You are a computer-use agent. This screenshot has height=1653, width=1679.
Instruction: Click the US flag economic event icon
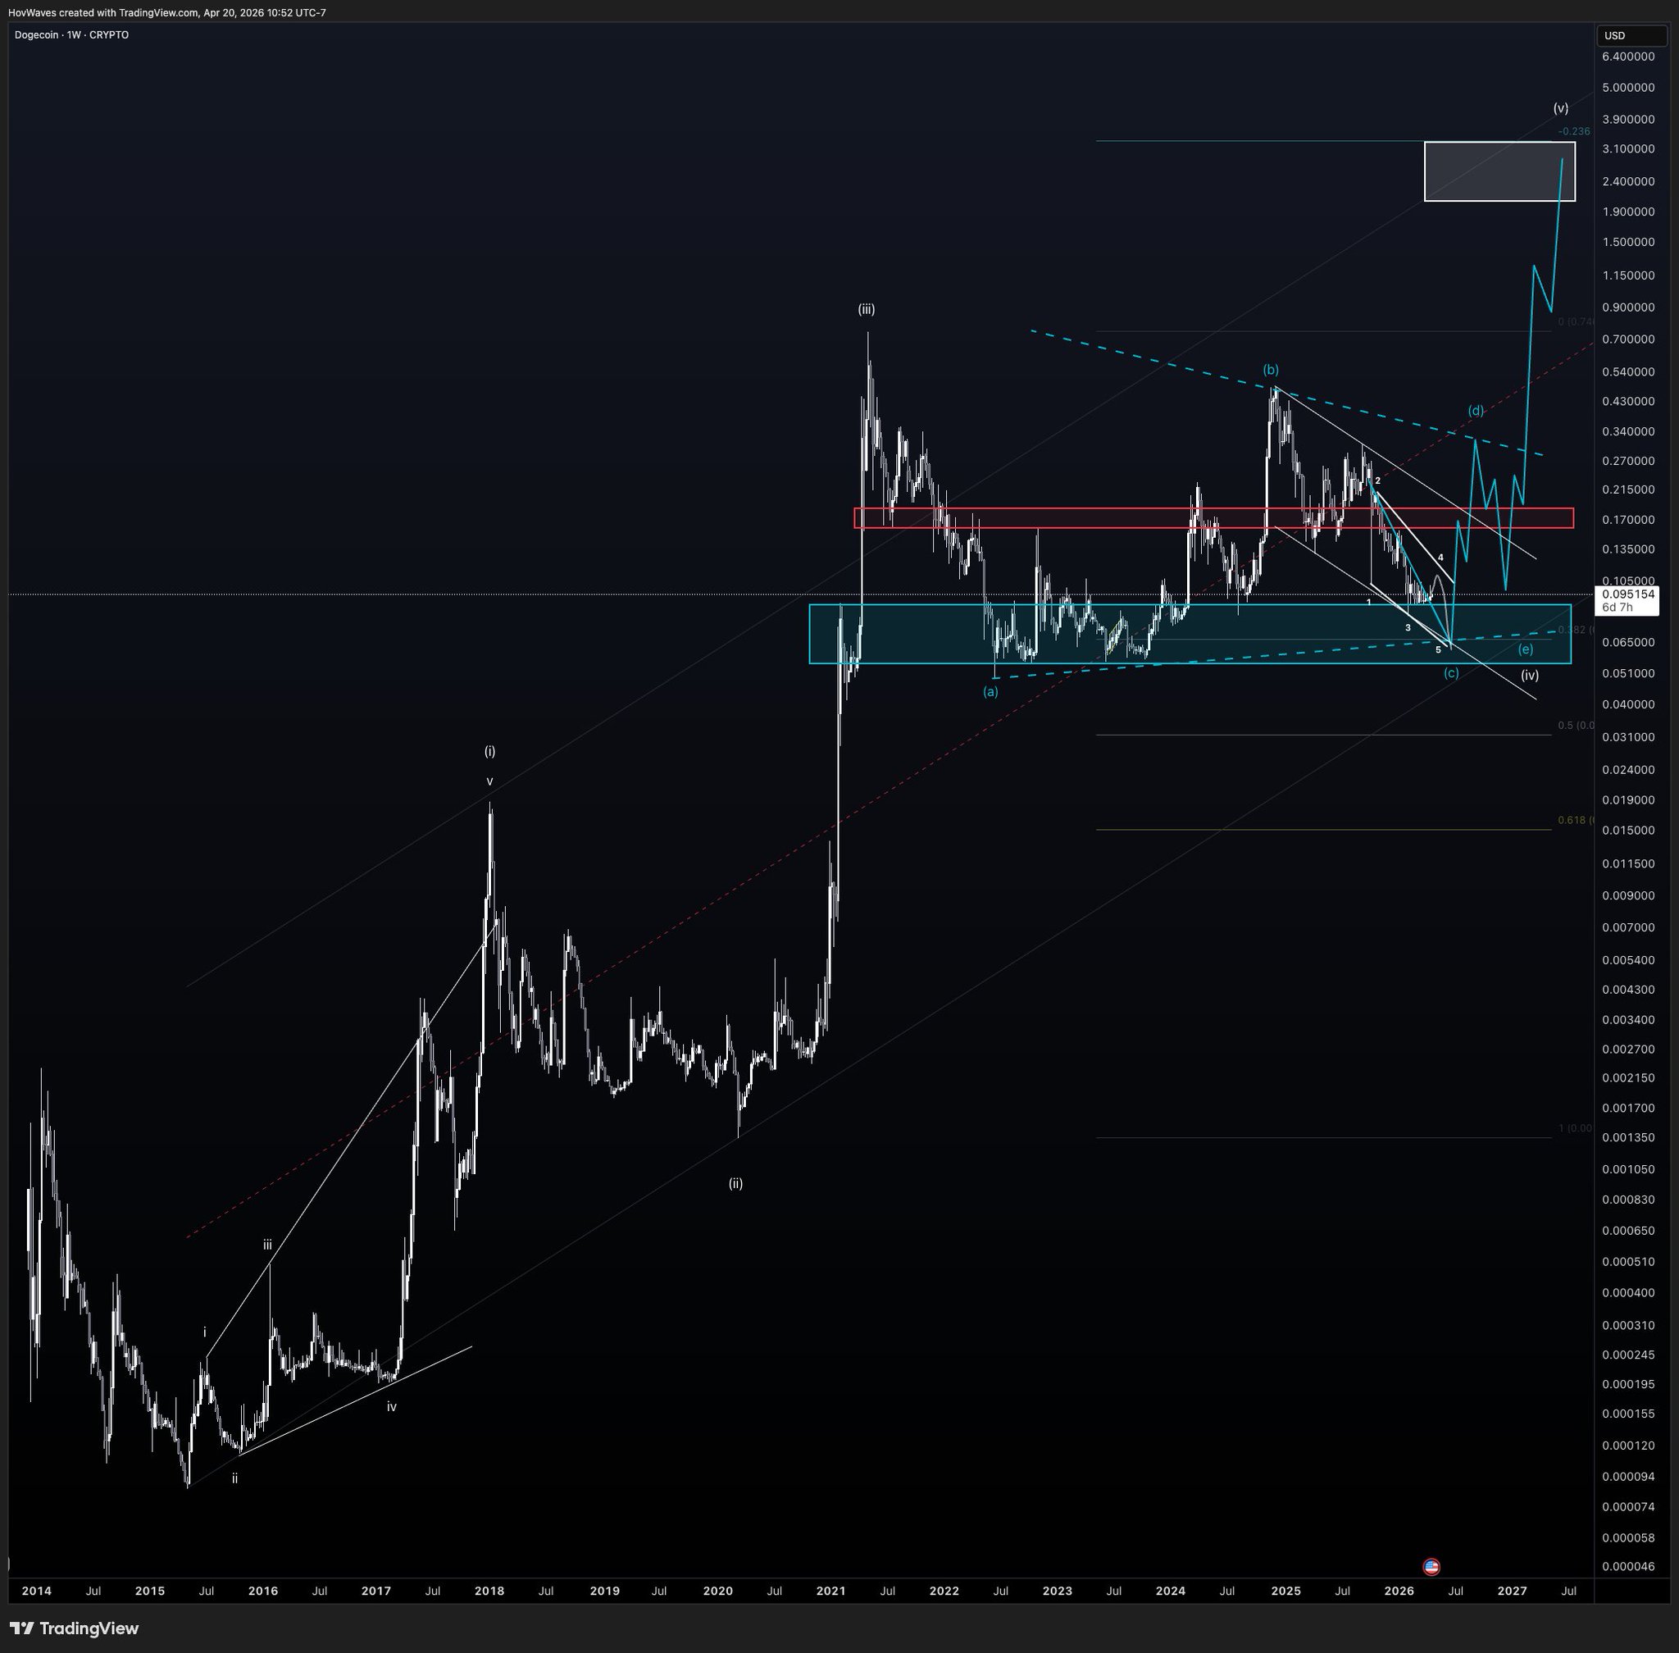click(x=1431, y=1566)
